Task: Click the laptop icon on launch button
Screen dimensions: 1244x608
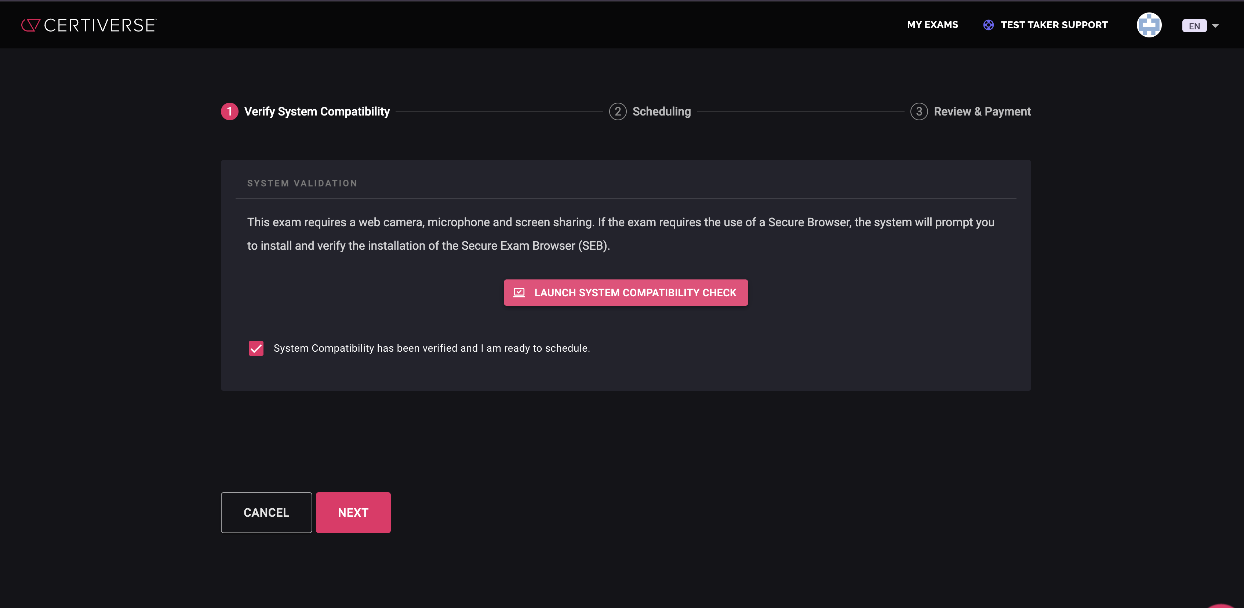Action: 519,292
